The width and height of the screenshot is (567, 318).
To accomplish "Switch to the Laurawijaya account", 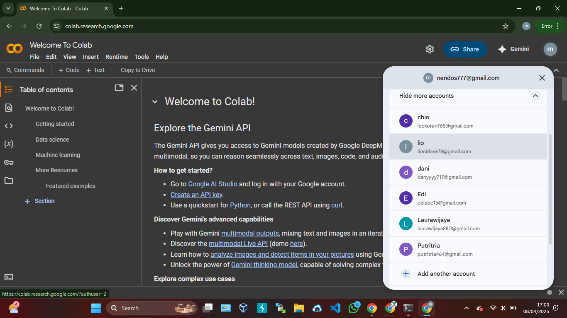I will coord(468,224).
